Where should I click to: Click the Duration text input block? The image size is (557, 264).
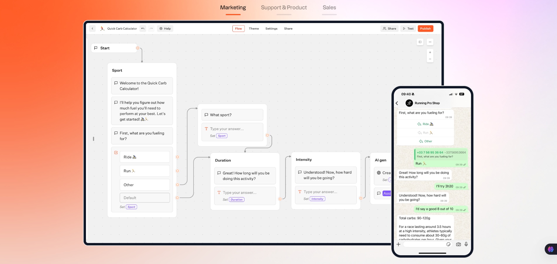pos(245,196)
